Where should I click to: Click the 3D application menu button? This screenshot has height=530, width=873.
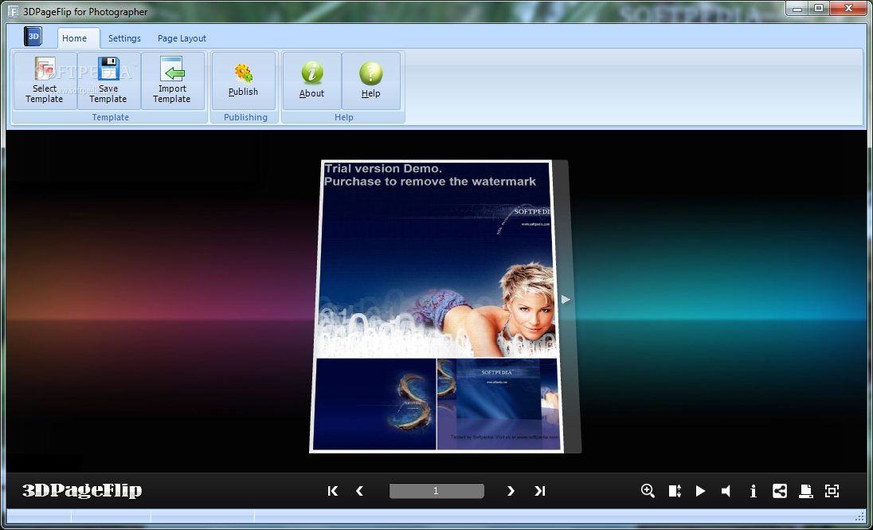33,37
